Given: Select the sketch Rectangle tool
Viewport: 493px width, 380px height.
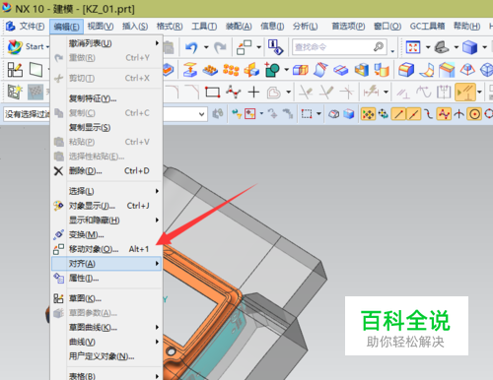Looking at the screenshot, I should (212, 93).
